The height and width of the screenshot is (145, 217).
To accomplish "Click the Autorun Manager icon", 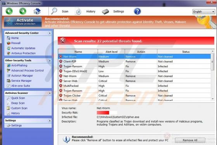I will coord(9,76).
